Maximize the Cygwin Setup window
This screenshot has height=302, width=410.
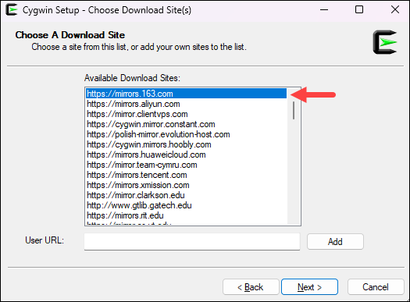(359, 10)
